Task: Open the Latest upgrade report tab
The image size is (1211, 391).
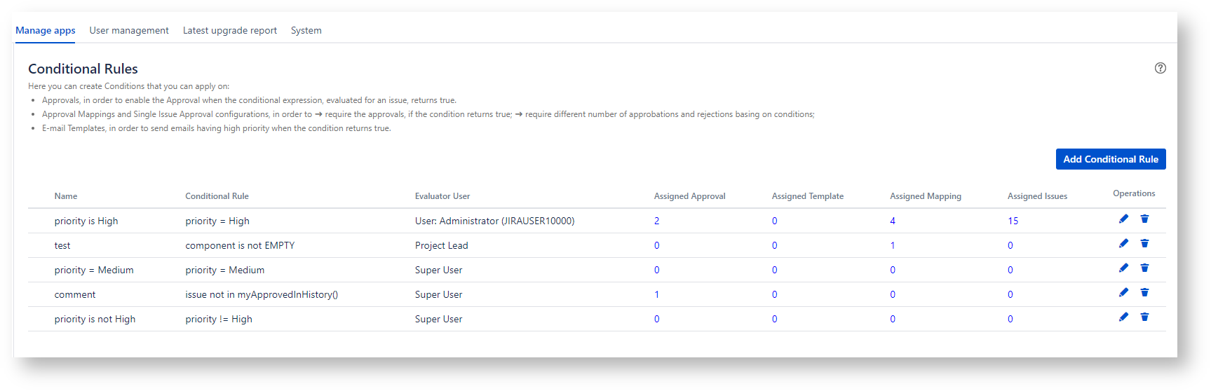Action: click(230, 31)
